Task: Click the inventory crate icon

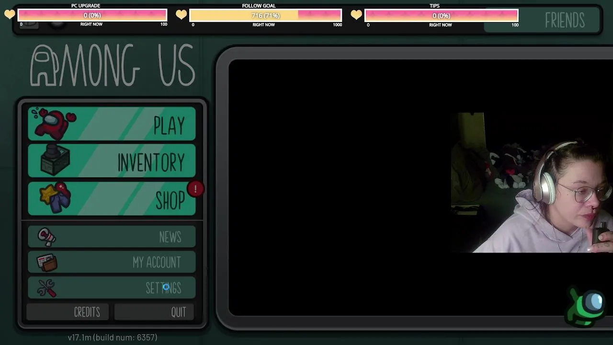Action: point(56,161)
